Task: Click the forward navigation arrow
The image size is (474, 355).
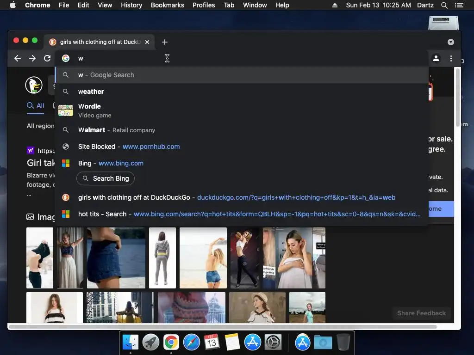Action: click(32, 58)
